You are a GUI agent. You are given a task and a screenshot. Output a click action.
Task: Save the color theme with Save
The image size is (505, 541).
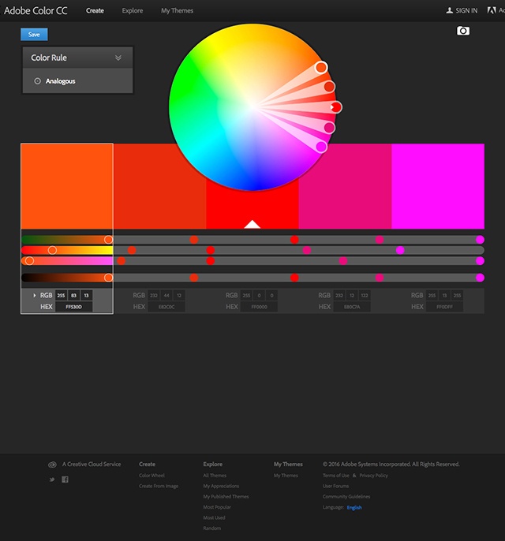pyautogui.click(x=34, y=35)
